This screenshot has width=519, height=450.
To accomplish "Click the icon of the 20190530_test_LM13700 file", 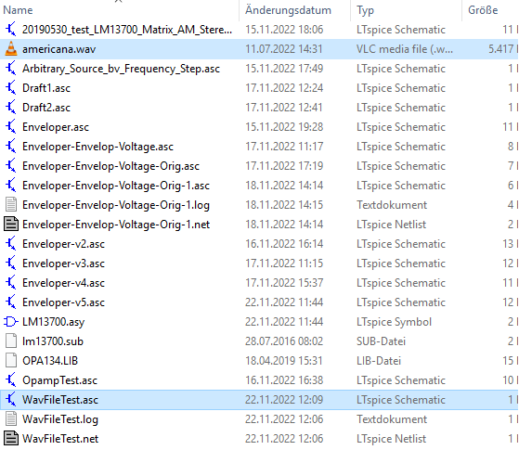I will [x=10, y=30].
